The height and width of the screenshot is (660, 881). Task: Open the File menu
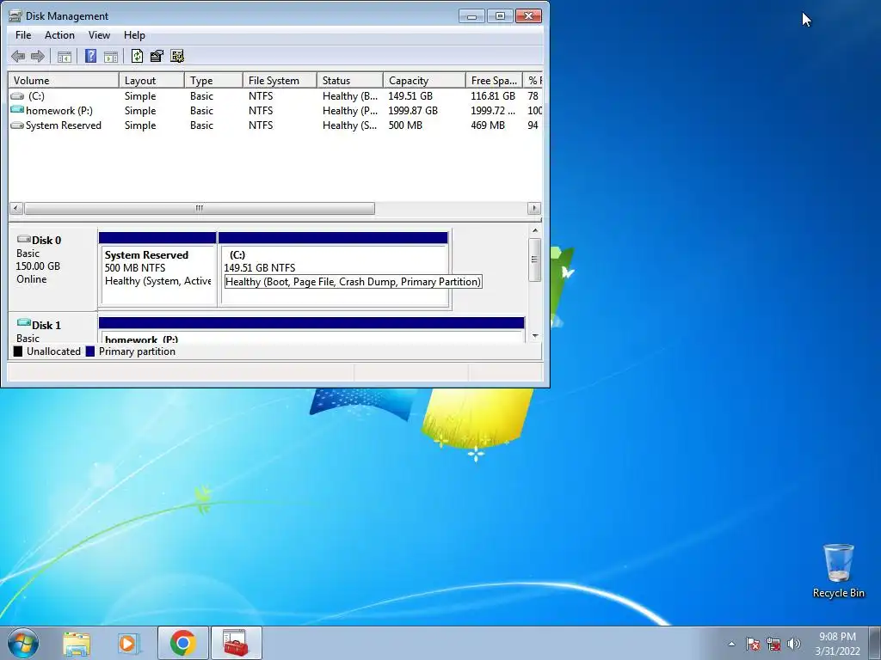pos(23,34)
